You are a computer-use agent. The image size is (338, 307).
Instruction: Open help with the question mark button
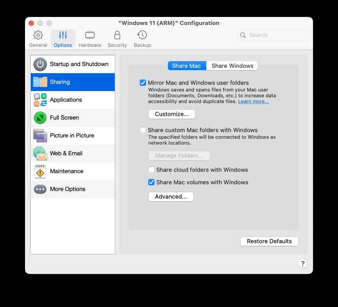pos(303,263)
